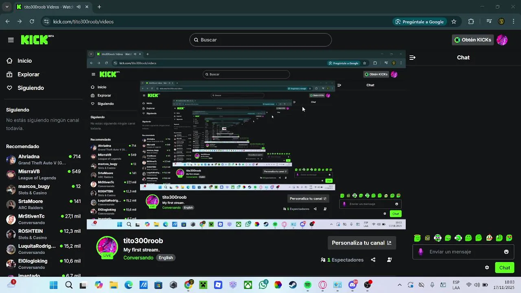Open MisrraVB recommended channel

coord(43,175)
